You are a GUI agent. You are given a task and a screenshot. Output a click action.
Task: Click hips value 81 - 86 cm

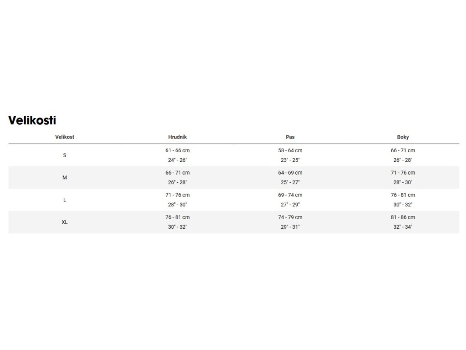tap(403, 217)
